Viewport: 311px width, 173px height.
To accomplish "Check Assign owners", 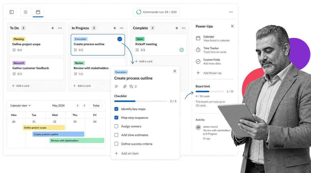I will [116, 126].
